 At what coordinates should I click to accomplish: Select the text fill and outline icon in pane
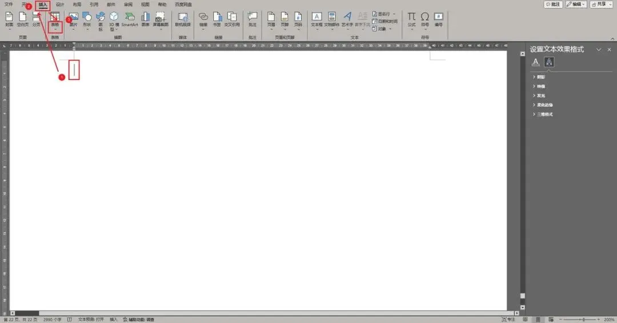click(x=535, y=62)
